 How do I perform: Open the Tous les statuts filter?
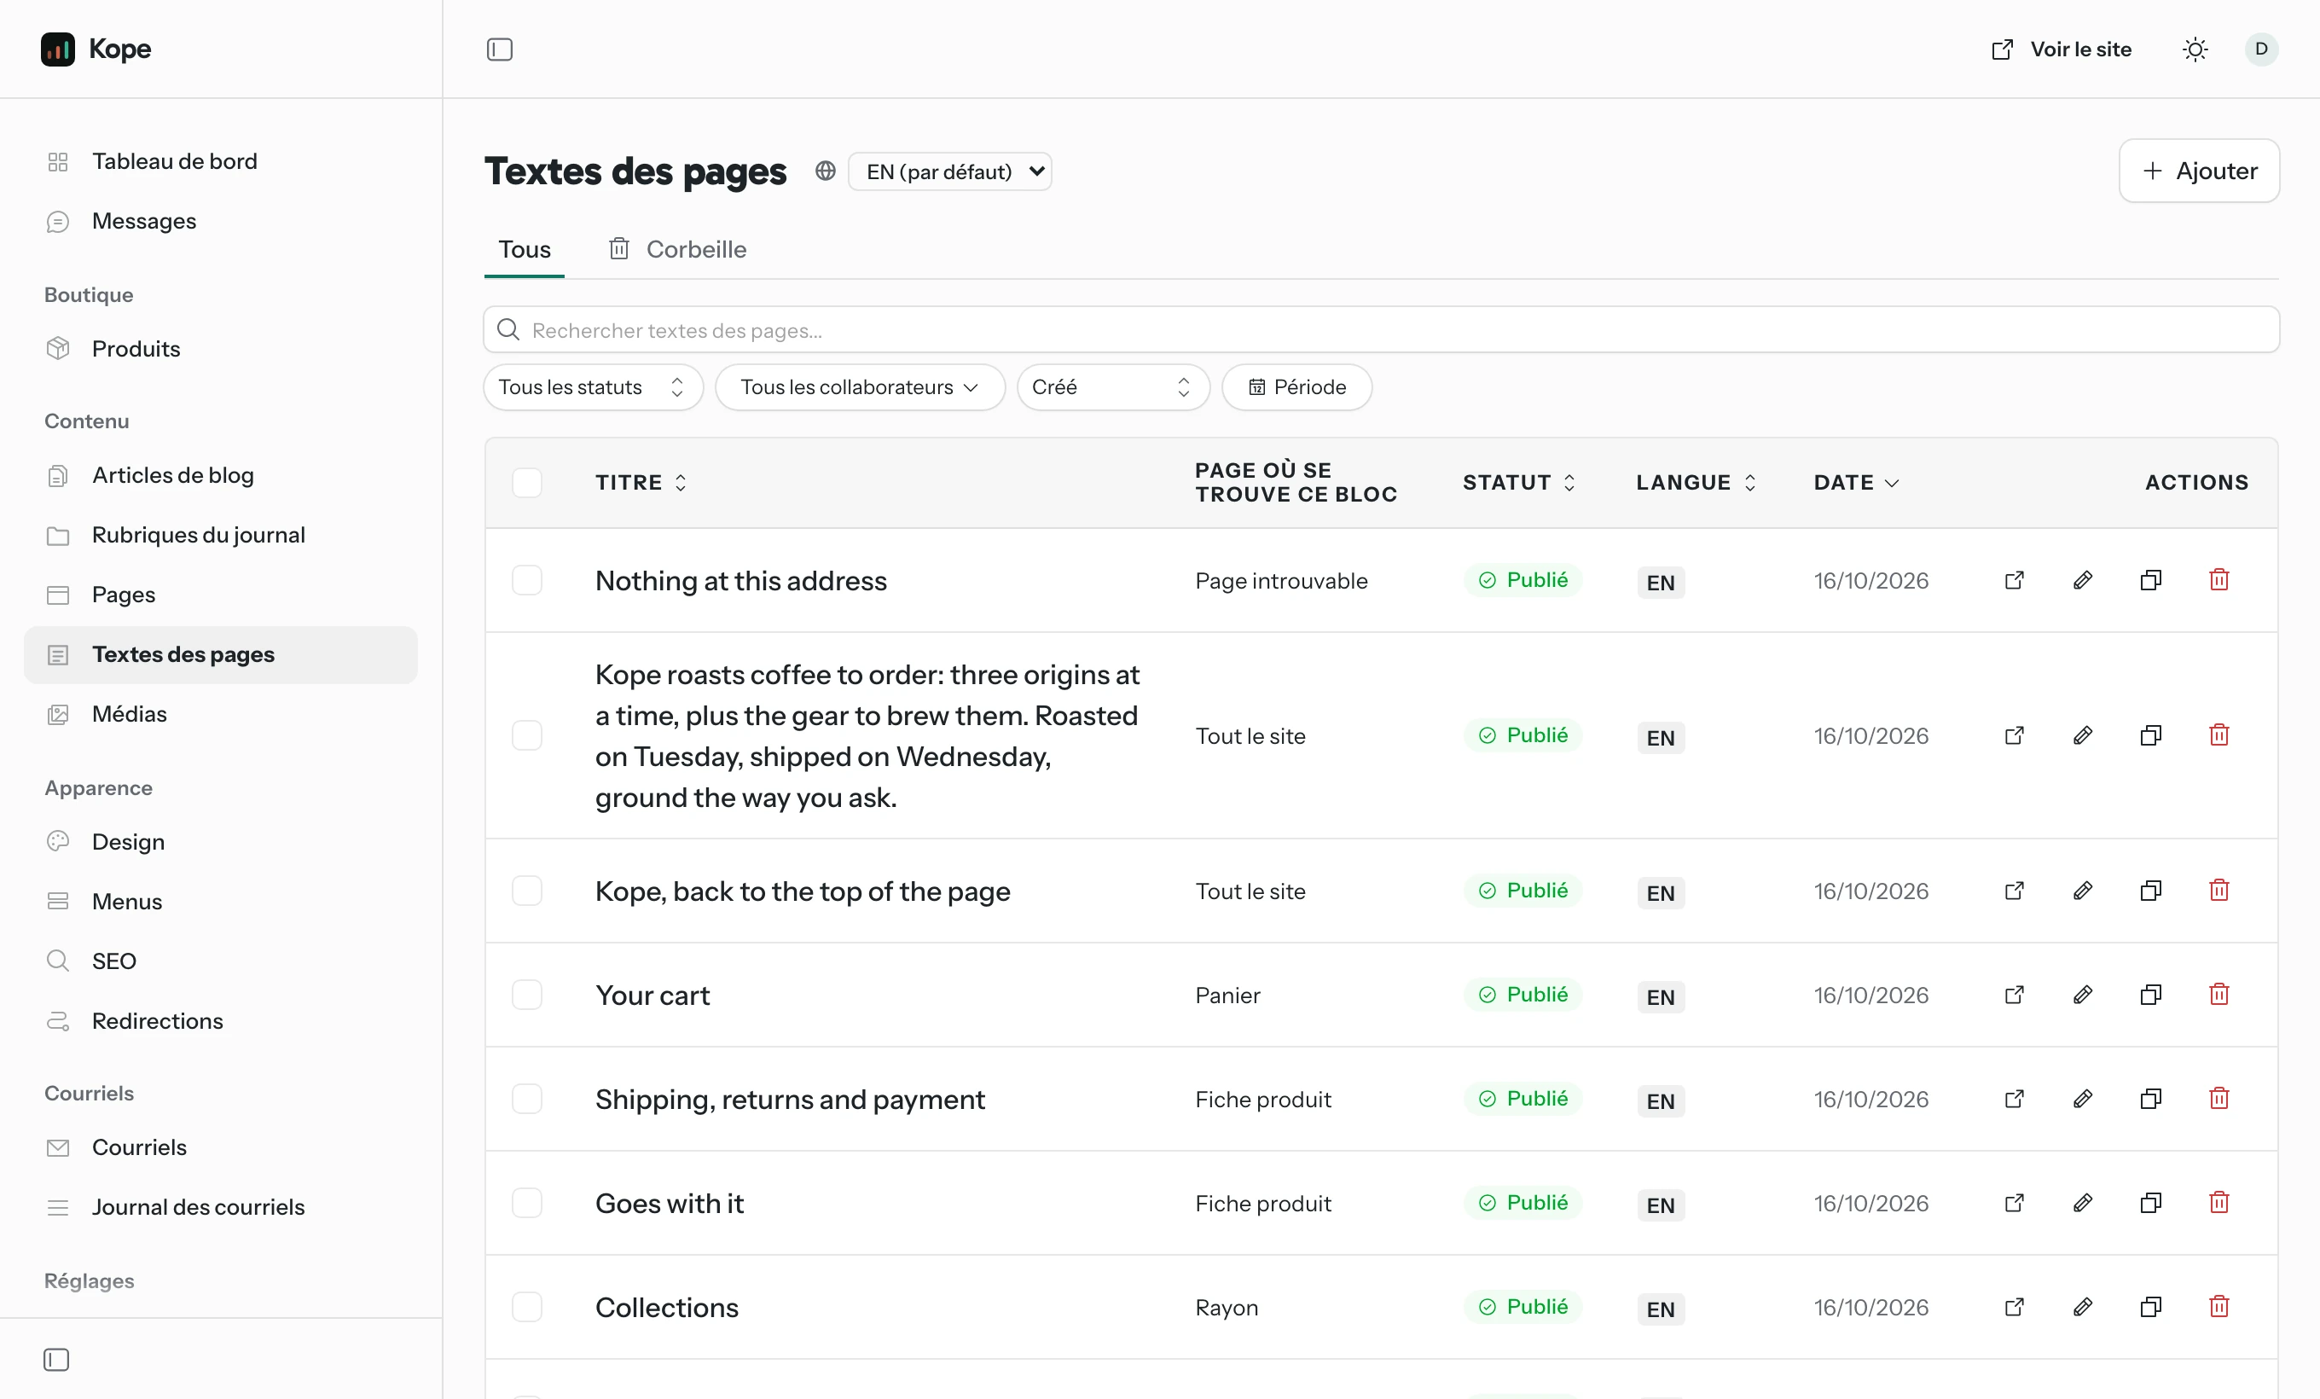click(593, 387)
